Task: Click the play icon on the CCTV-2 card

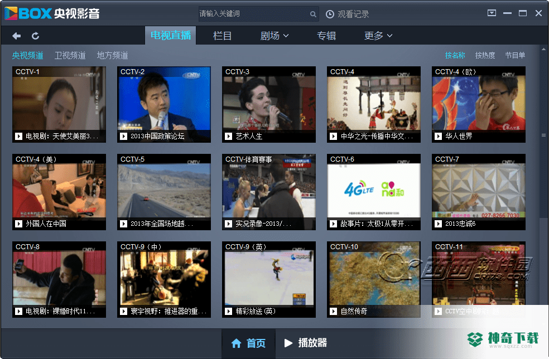Action: pyautogui.click(x=124, y=136)
